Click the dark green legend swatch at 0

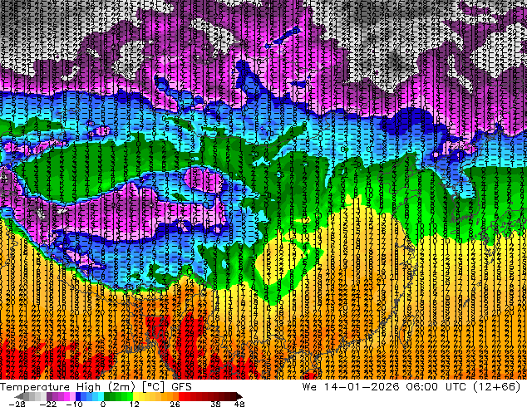point(106,396)
